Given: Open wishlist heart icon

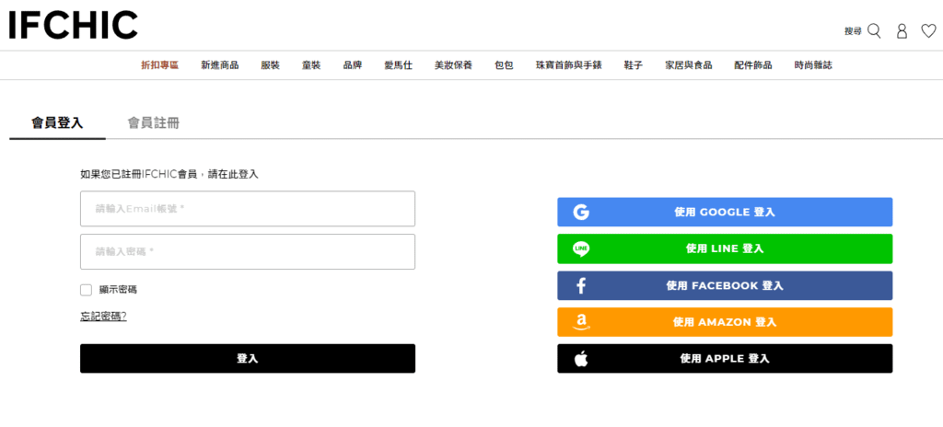Looking at the screenshot, I should pos(928,31).
